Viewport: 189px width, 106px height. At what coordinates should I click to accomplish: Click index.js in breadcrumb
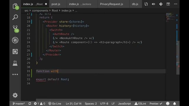pos(66,11)
